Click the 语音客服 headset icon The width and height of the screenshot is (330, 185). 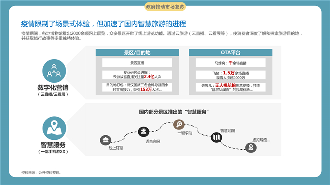(144, 132)
